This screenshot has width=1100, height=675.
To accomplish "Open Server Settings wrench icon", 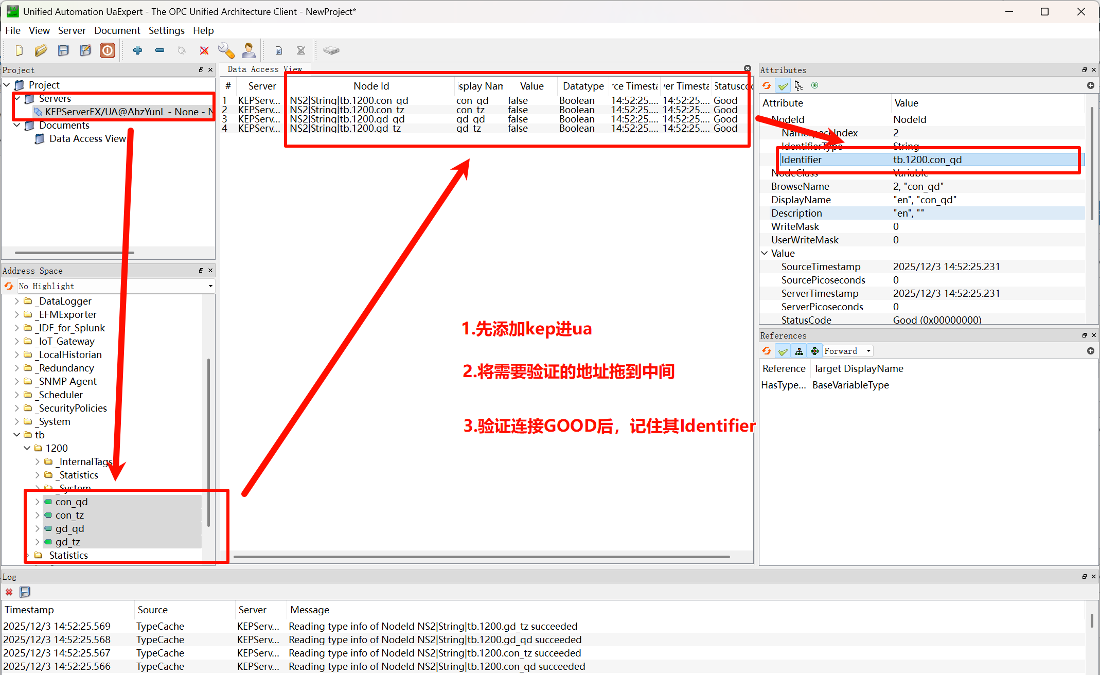I will pyautogui.click(x=226, y=50).
